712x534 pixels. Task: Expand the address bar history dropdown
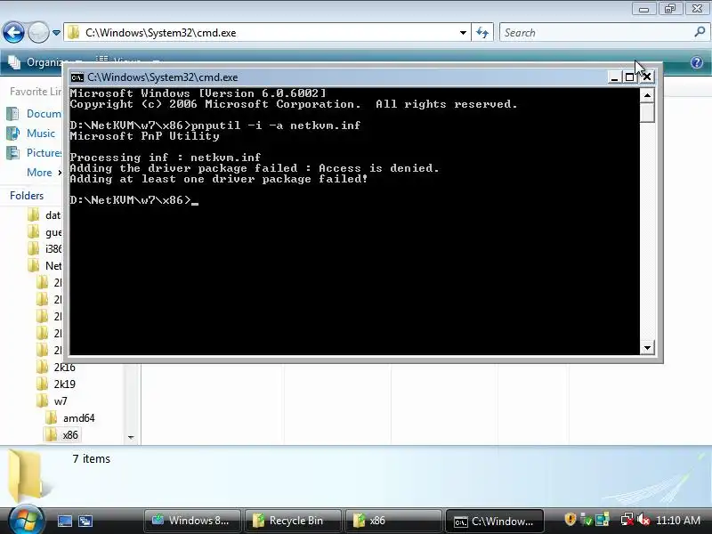pos(463,33)
